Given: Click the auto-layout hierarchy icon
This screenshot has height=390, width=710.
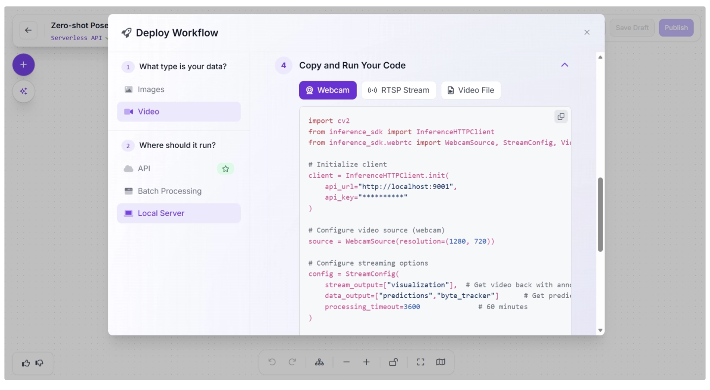Looking at the screenshot, I should click(x=319, y=362).
